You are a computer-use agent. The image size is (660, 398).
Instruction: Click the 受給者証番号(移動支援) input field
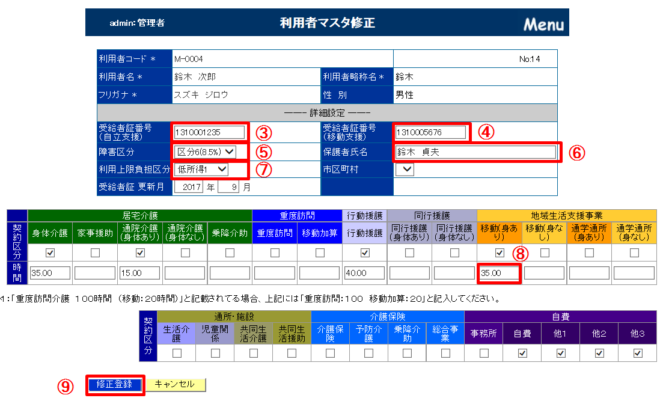(x=430, y=132)
